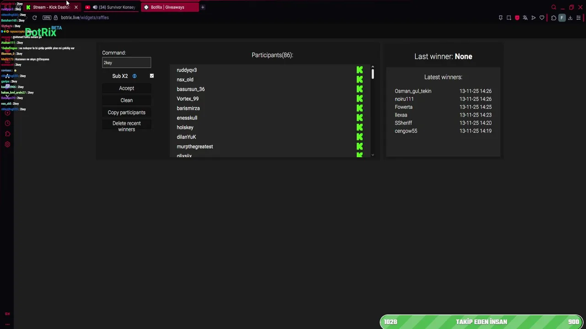
Task: Click winner Osman_gul_tekin
Action: click(x=413, y=91)
